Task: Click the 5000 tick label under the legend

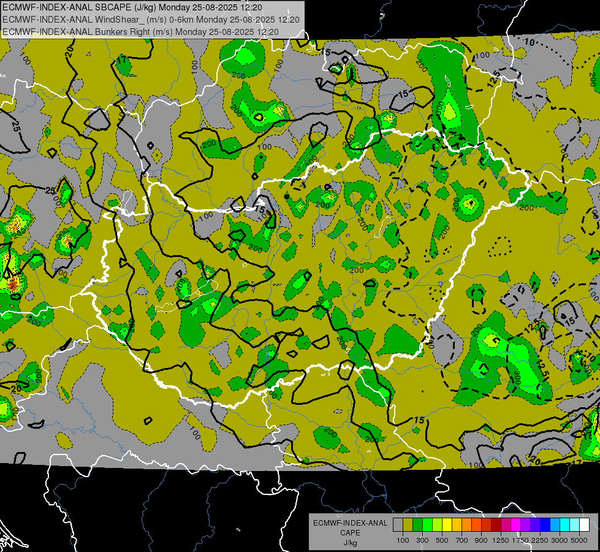Action: [x=579, y=540]
